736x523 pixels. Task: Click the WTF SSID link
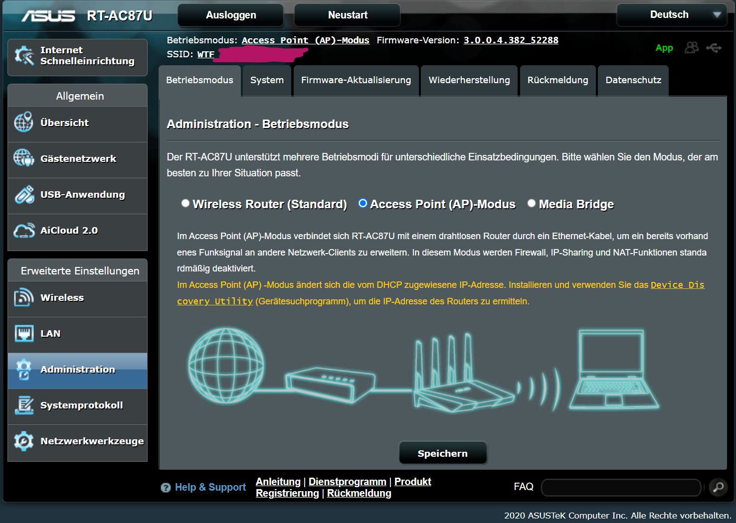point(205,54)
